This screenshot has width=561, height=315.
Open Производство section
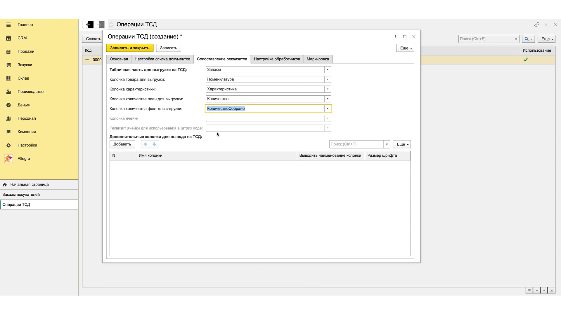(30, 92)
